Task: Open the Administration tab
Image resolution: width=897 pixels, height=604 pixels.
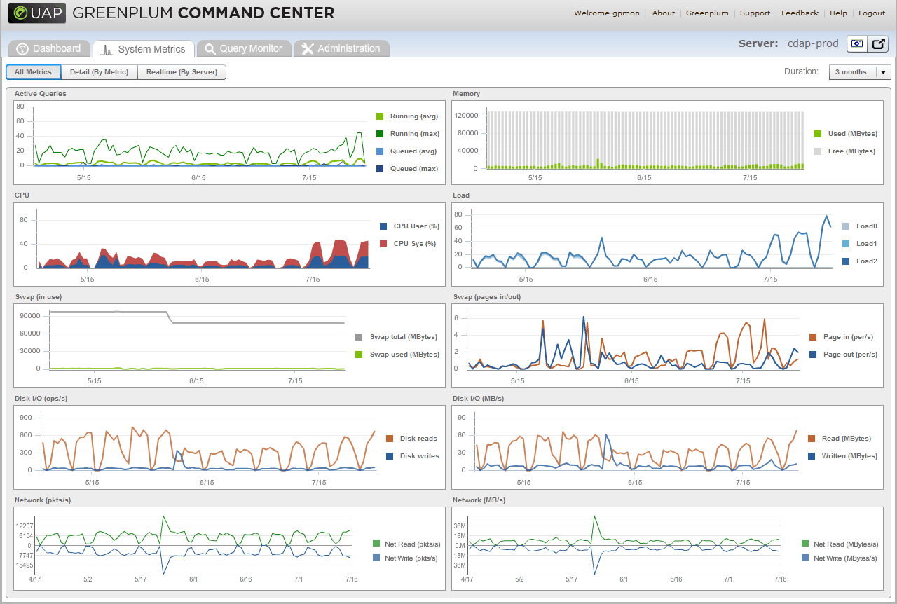Action: click(341, 48)
